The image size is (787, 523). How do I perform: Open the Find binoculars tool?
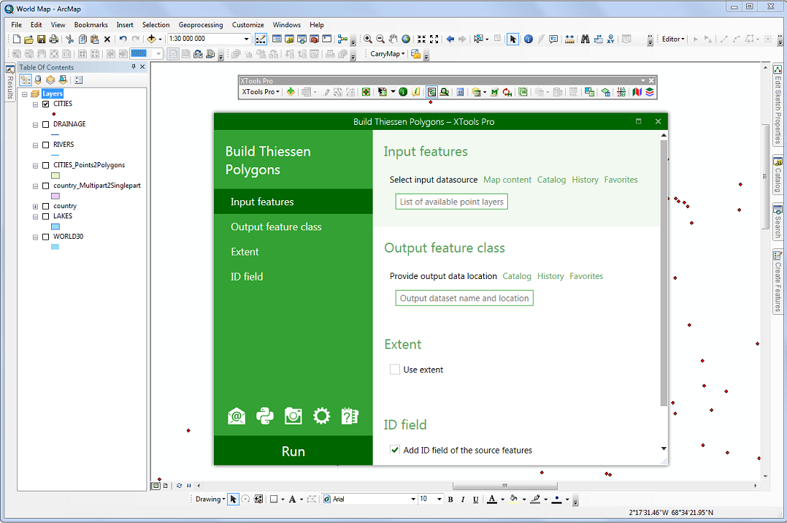click(x=586, y=39)
